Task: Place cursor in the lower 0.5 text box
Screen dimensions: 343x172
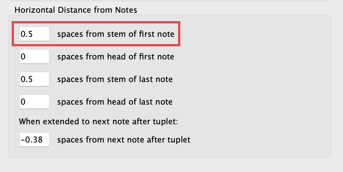Action: 34,79
